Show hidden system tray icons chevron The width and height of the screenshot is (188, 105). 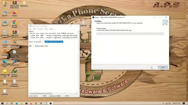(163, 103)
